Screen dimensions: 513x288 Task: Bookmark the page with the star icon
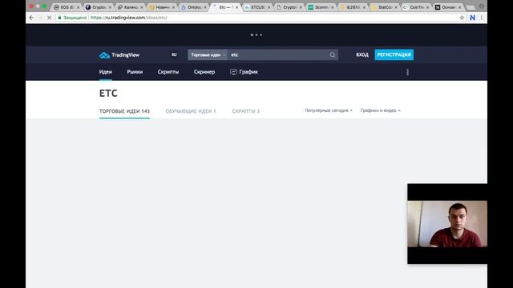click(x=462, y=18)
